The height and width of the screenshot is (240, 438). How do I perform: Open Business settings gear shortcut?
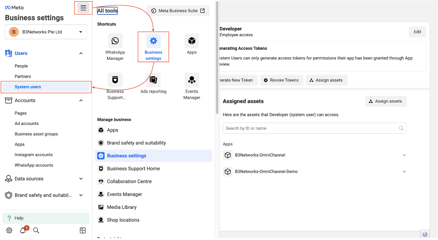click(x=153, y=41)
